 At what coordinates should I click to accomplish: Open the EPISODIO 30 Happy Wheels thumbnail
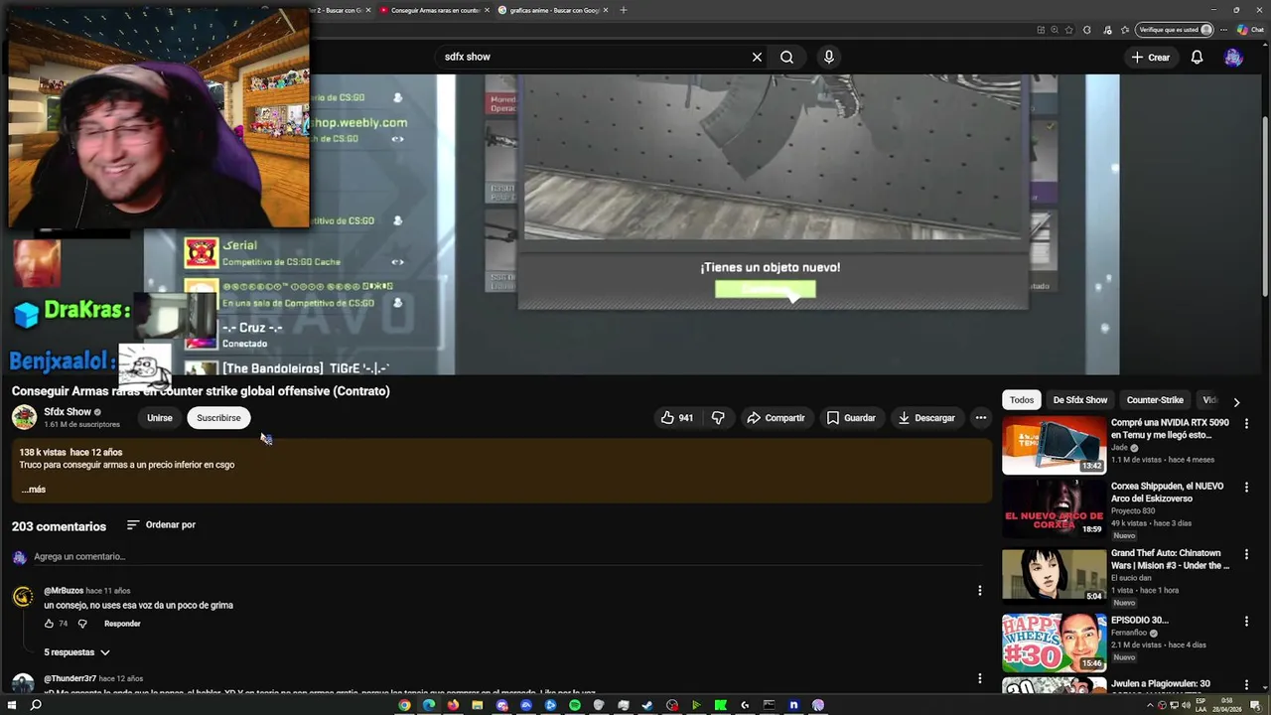1054,642
